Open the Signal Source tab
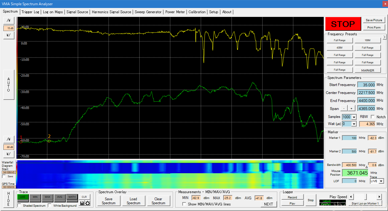Viewport: 388px width, 211px height. [x=77, y=12]
